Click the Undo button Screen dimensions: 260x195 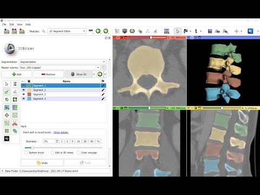(x=42, y=163)
